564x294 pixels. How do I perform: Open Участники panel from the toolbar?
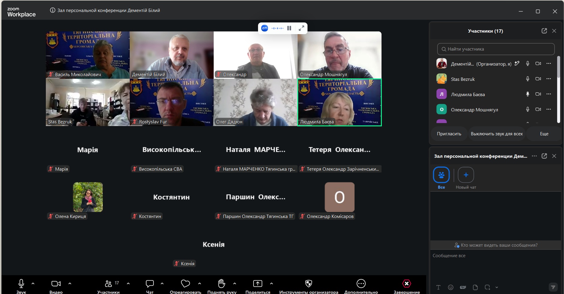tap(108, 286)
